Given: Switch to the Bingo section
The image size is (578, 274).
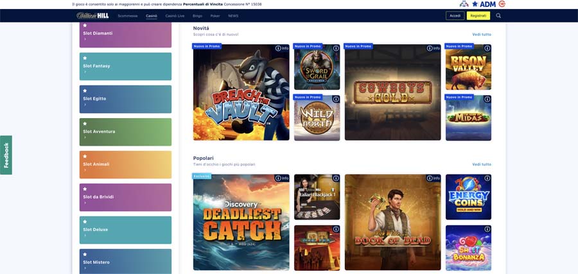Looking at the screenshot, I should pyautogui.click(x=197, y=16).
